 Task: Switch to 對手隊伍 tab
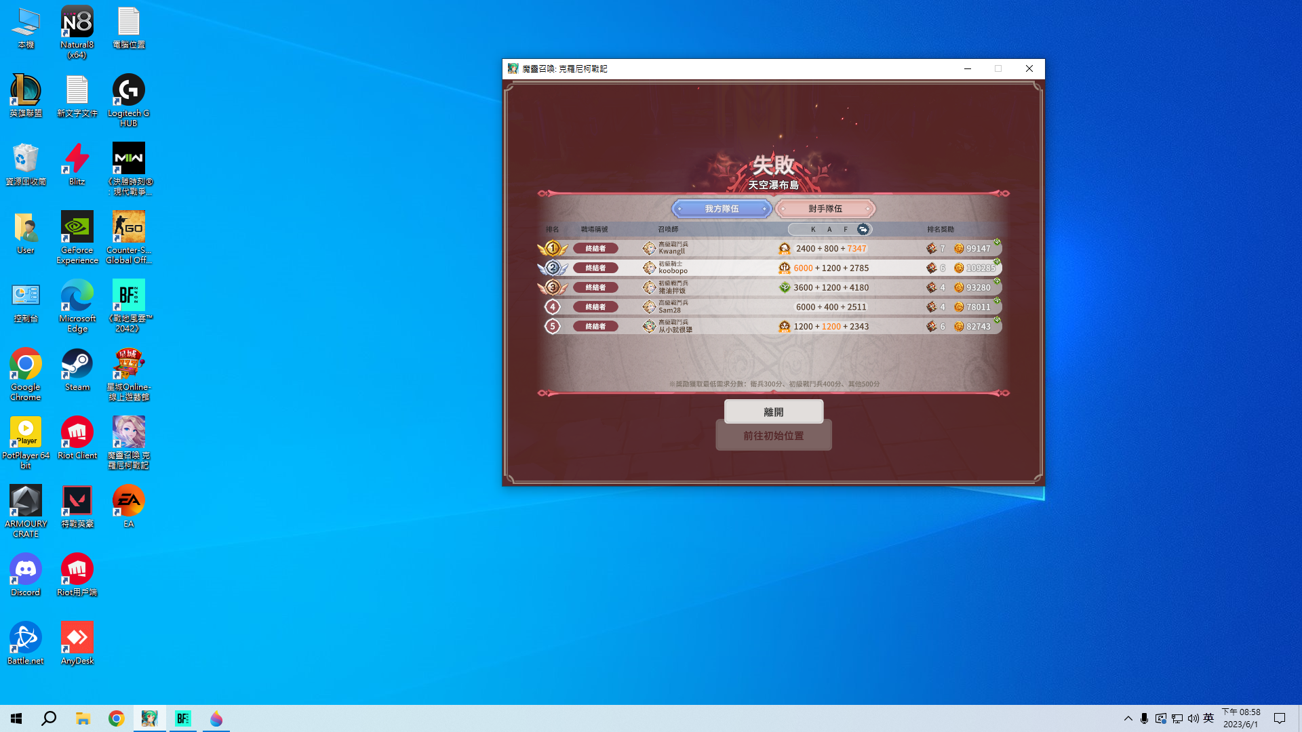click(x=825, y=209)
